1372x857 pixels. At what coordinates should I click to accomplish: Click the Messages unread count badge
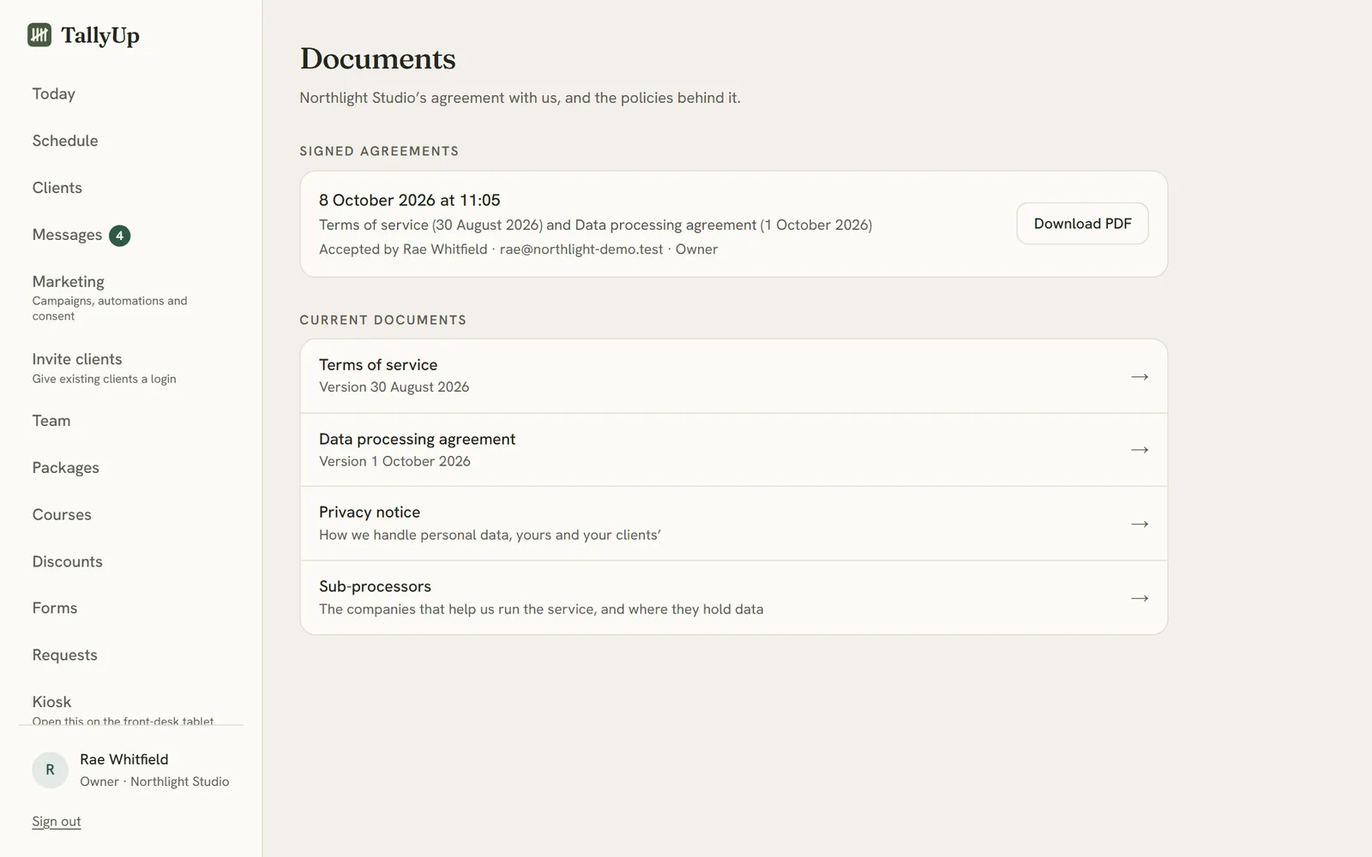click(x=119, y=236)
